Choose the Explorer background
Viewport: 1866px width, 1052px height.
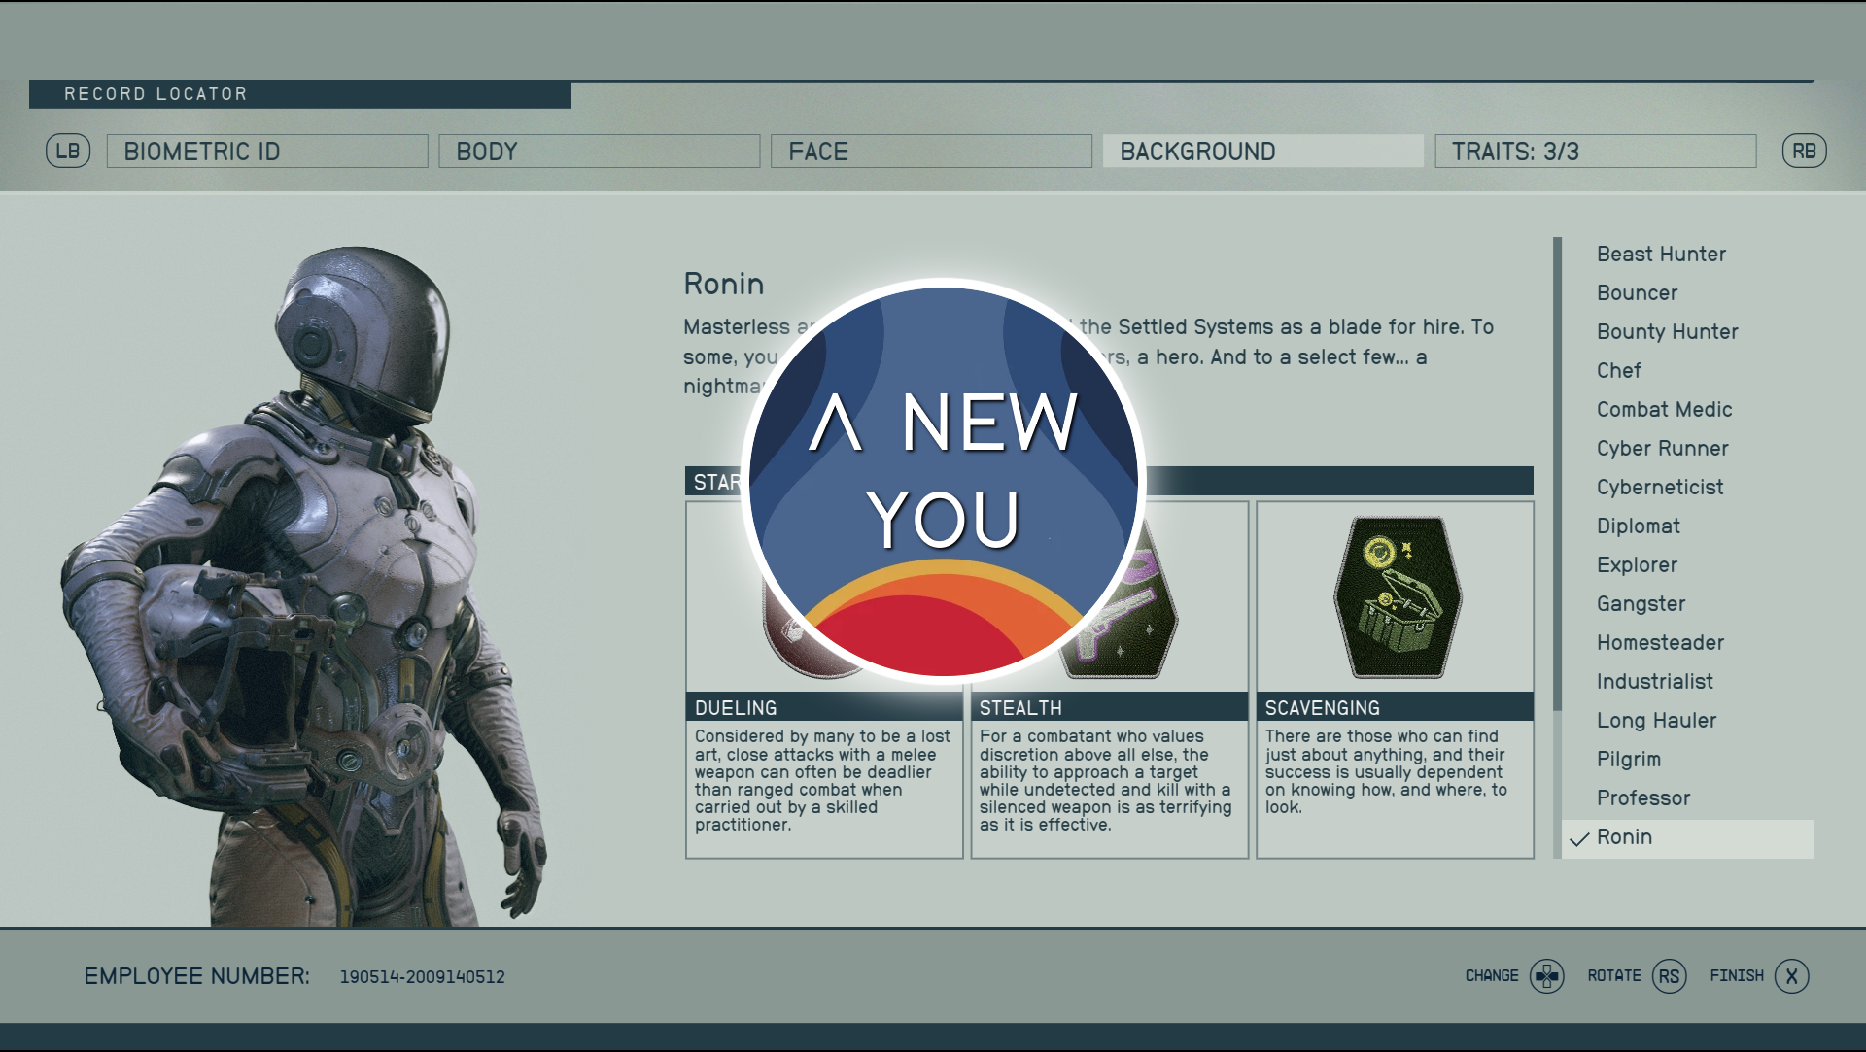pos(1637,565)
